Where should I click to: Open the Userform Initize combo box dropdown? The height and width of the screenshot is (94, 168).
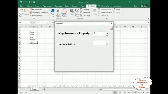(107, 43)
